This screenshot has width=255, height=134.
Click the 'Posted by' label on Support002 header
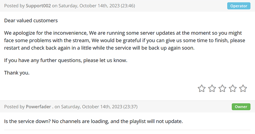pos(14,6)
